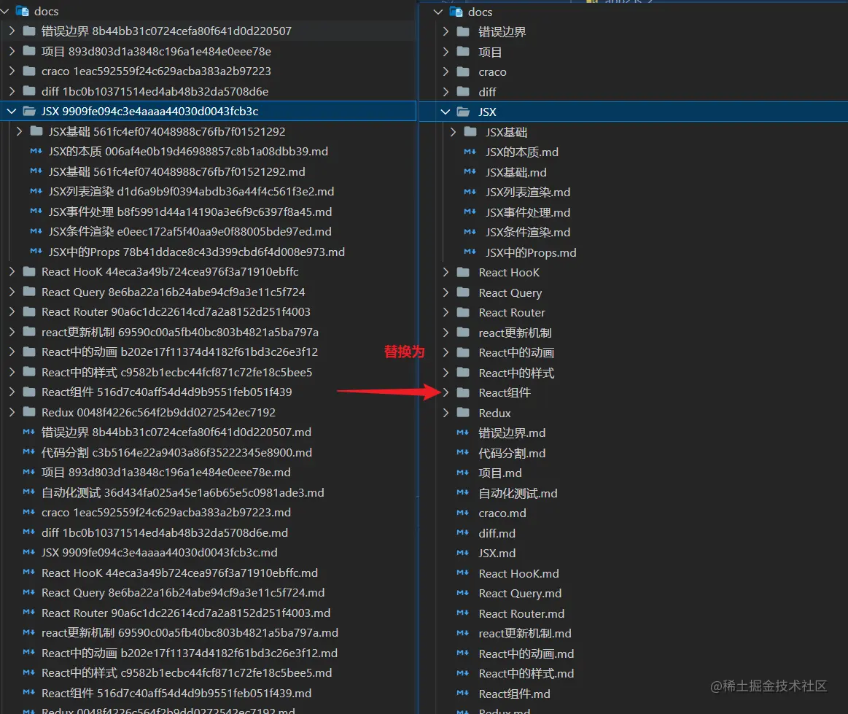
Task: Click markdown icon of 代码分割 c3b5164e
Action: [x=29, y=452]
